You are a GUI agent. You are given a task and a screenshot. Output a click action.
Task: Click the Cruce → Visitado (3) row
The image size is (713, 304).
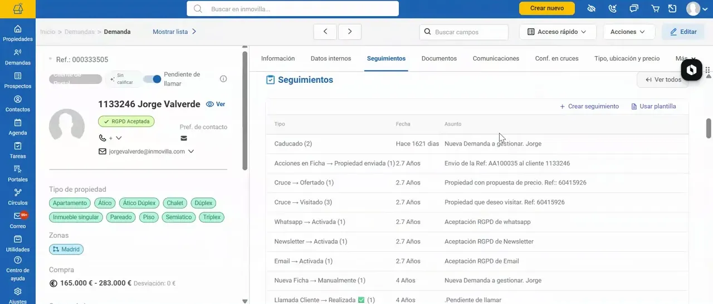click(477, 202)
